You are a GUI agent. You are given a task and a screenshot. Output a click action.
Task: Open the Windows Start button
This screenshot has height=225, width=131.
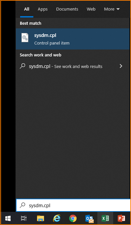[x=8, y=218]
